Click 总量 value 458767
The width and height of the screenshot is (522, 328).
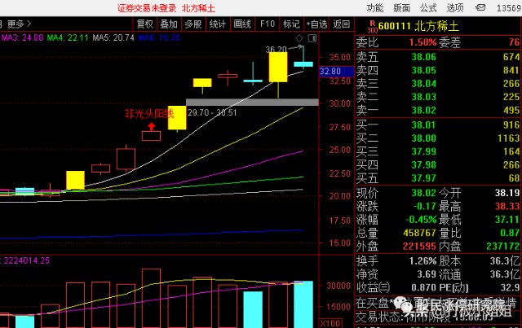(x=419, y=233)
